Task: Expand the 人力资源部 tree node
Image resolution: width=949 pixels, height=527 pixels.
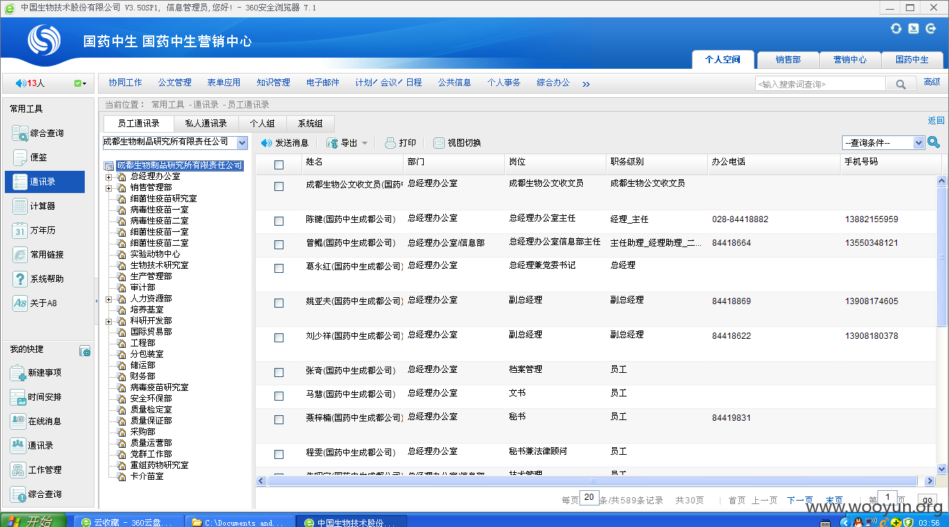Action: point(108,299)
